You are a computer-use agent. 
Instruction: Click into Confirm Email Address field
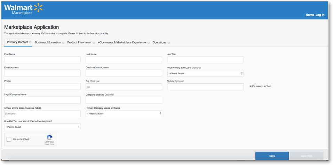point(124,73)
